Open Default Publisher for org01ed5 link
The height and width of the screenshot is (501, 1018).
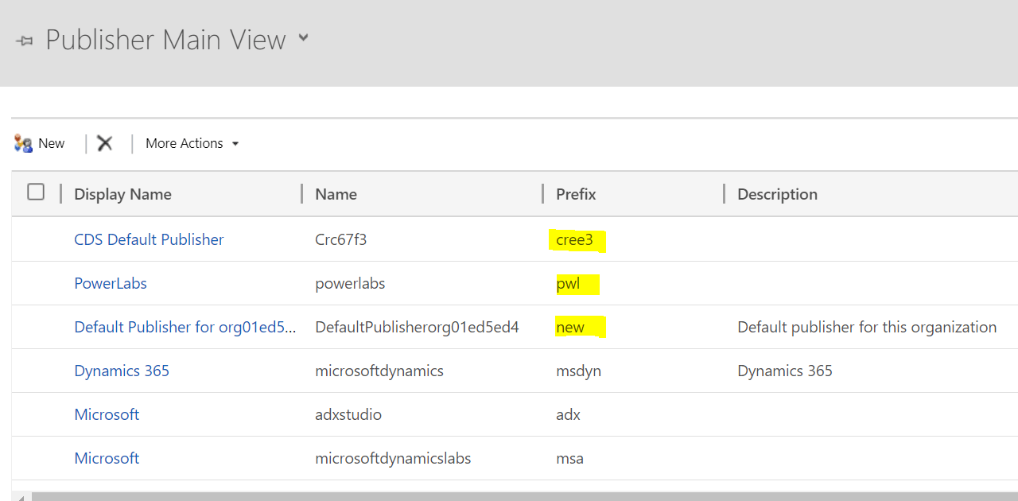pyautogui.click(x=185, y=327)
